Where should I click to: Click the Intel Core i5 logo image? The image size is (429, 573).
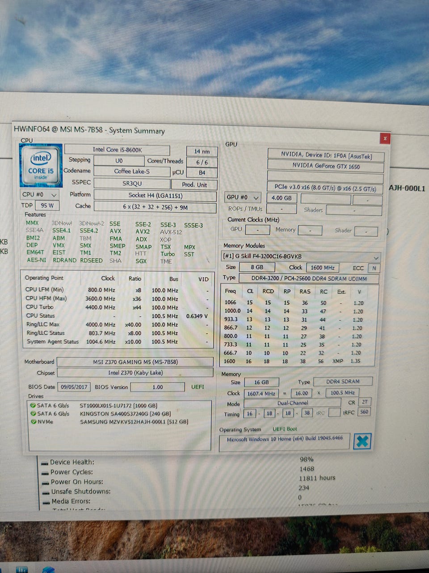pyautogui.click(x=41, y=165)
